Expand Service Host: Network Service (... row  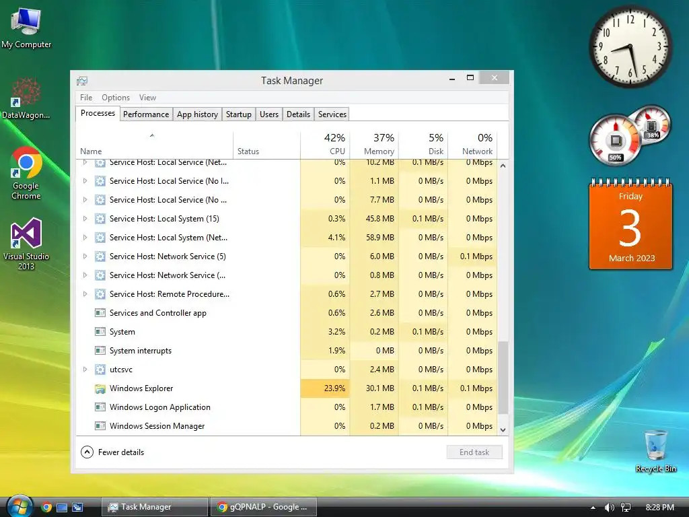[85, 275]
